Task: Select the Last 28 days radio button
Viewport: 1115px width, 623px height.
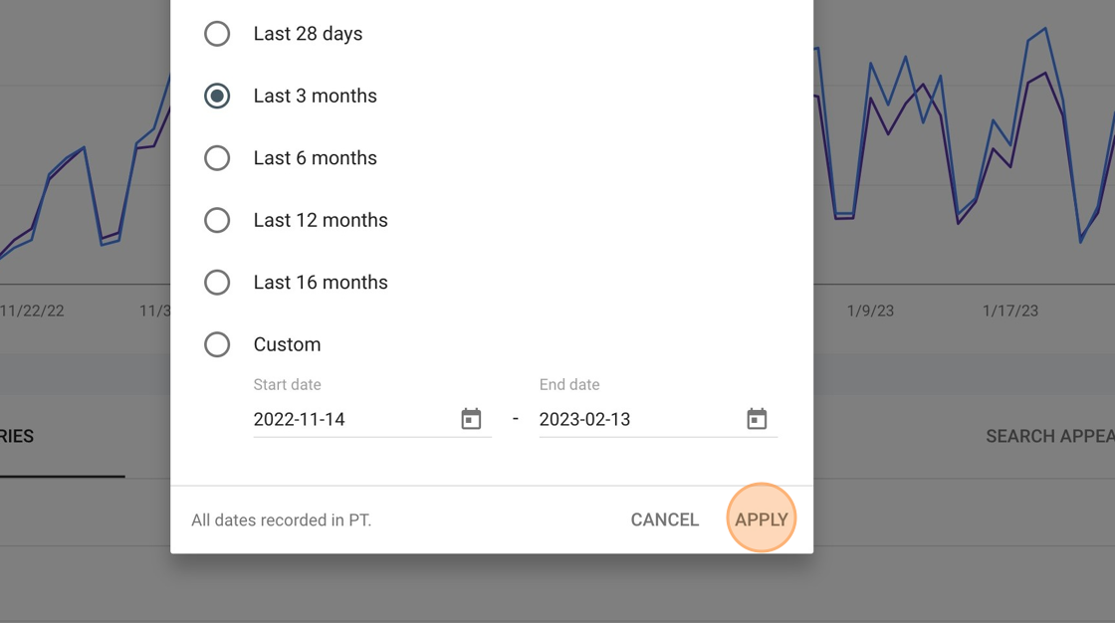Action: click(217, 34)
